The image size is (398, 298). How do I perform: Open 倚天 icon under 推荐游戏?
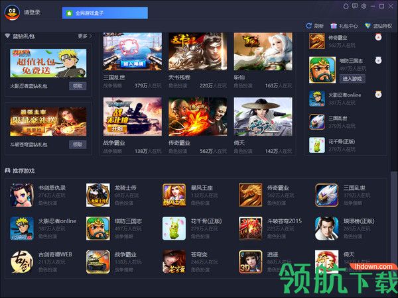[x=326, y=262]
